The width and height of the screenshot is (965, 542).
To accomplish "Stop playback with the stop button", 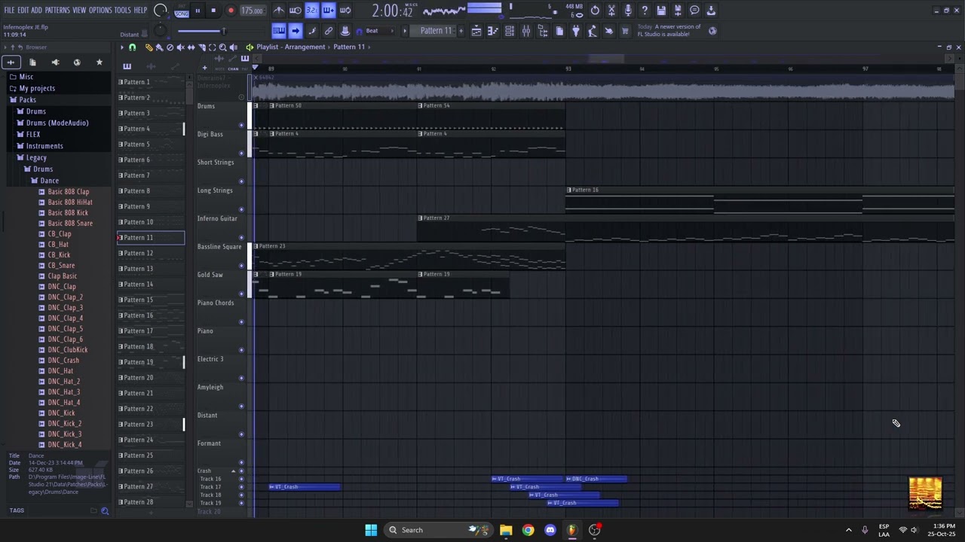I will click(213, 11).
